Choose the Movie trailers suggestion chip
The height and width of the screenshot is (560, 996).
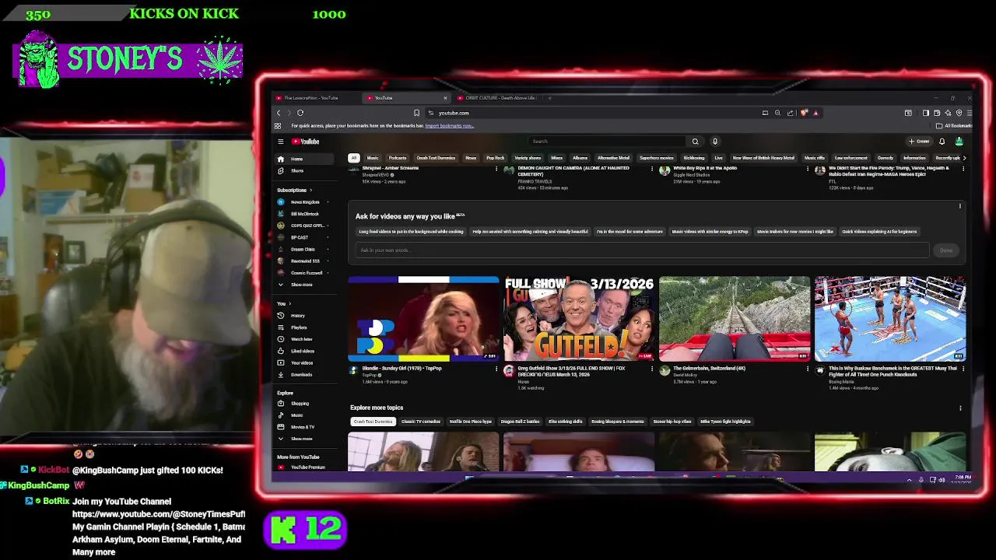[794, 232]
